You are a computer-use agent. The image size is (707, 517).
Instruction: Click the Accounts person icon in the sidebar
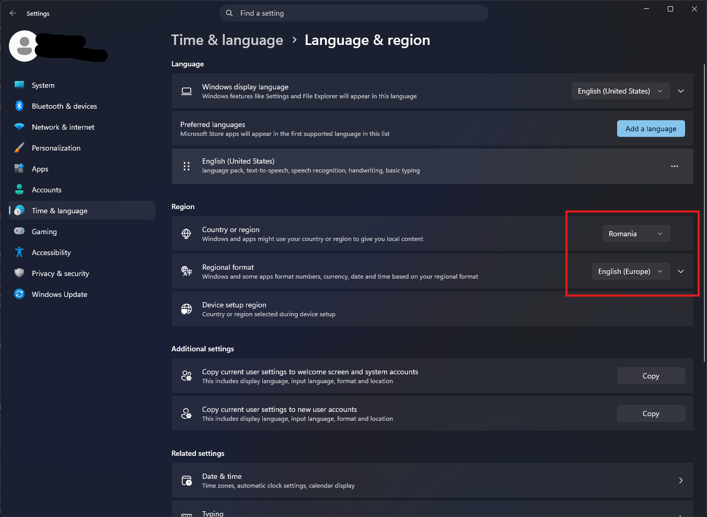coord(19,189)
